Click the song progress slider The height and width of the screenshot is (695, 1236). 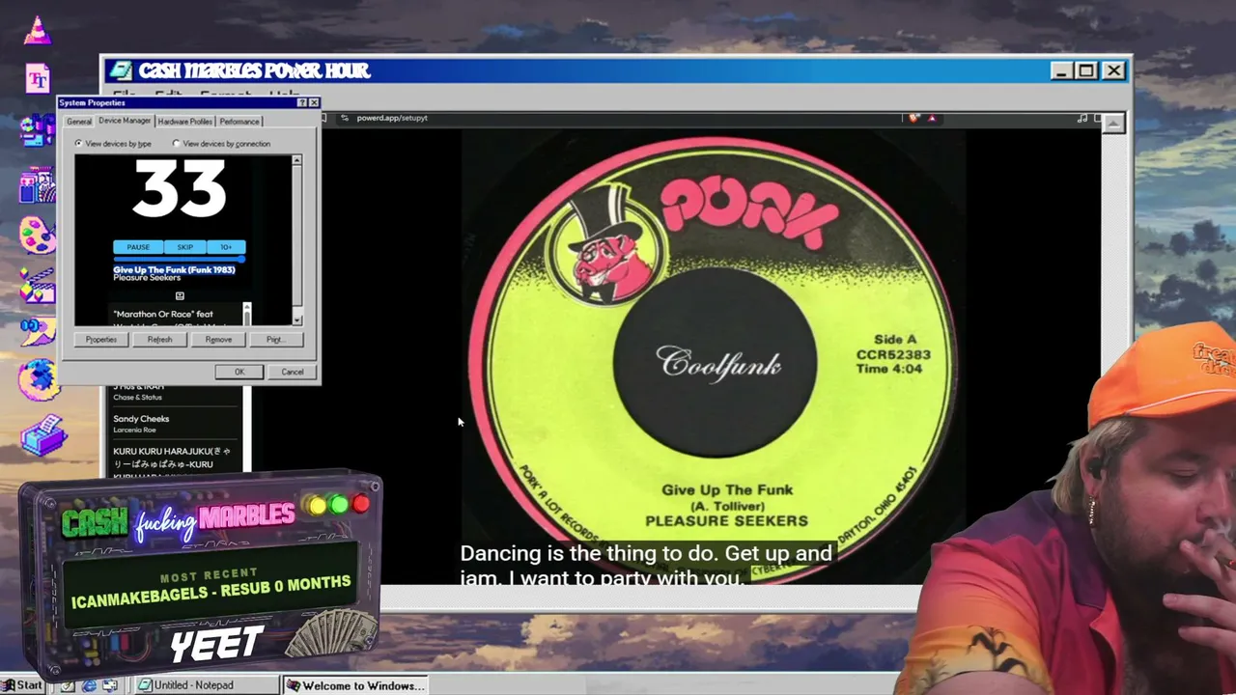pos(180,259)
